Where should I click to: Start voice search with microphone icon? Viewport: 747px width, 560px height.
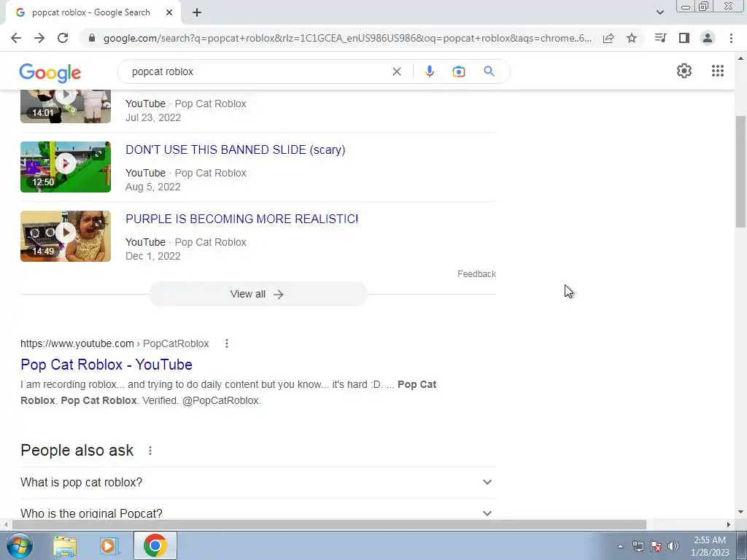pos(429,71)
